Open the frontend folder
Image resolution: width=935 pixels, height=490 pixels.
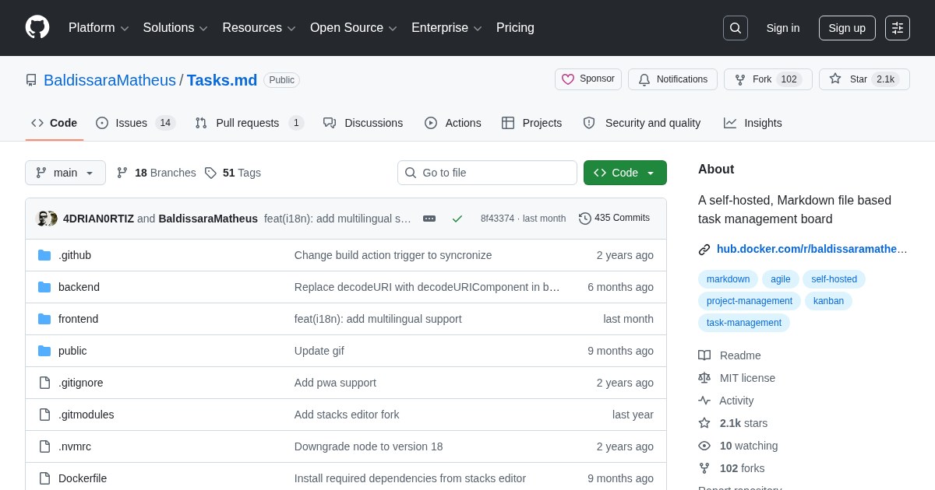78,319
